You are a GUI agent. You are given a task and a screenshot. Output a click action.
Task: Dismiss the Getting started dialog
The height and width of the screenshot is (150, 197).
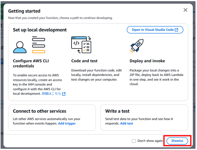177,141
